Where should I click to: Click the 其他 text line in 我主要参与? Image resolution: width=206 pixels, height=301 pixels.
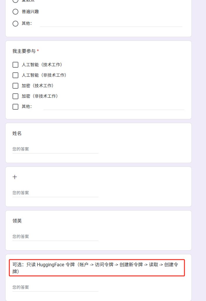tap(114, 107)
